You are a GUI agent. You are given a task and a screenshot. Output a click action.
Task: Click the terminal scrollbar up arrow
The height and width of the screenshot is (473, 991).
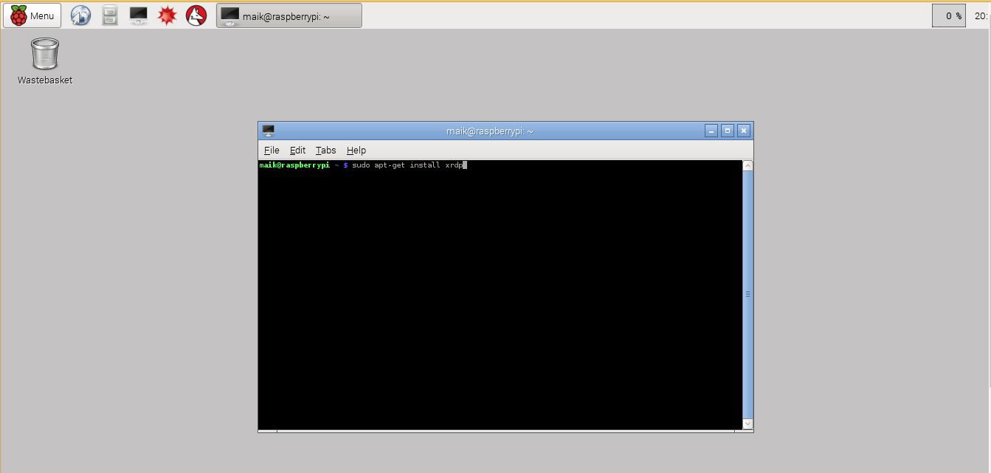pos(747,166)
